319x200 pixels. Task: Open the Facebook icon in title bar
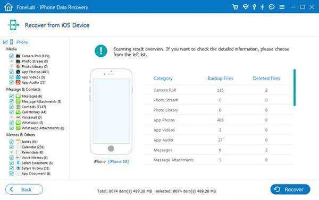tap(262, 7)
